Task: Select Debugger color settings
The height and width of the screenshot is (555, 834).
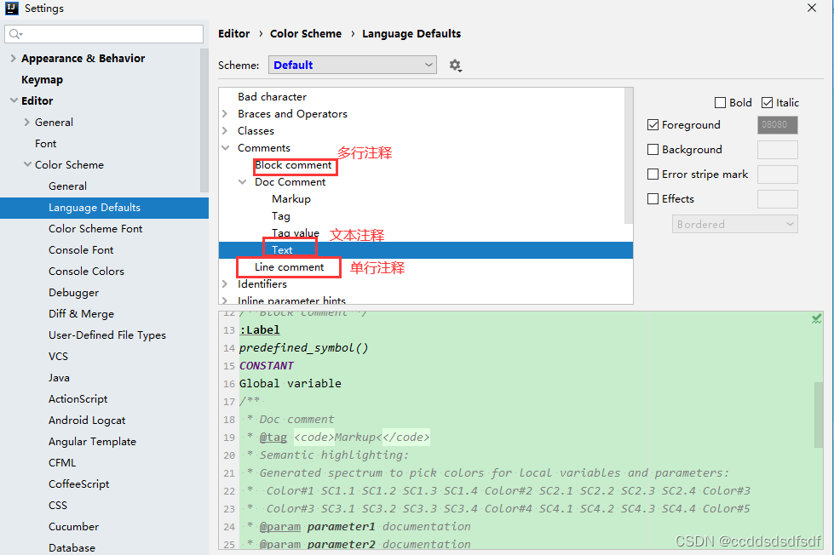Action: [74, 292]
